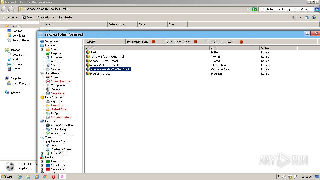320x180 pixels.
Task: Expand the Teamviewer plugin tree node
Action: click(42, 169)
